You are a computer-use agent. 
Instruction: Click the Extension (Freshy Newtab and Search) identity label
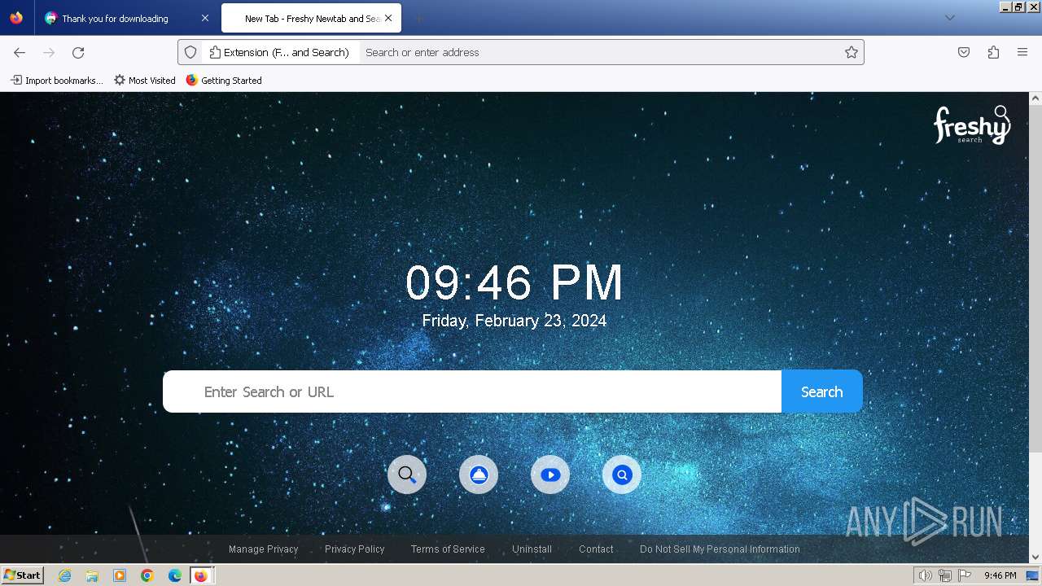(x=279, y=52)
